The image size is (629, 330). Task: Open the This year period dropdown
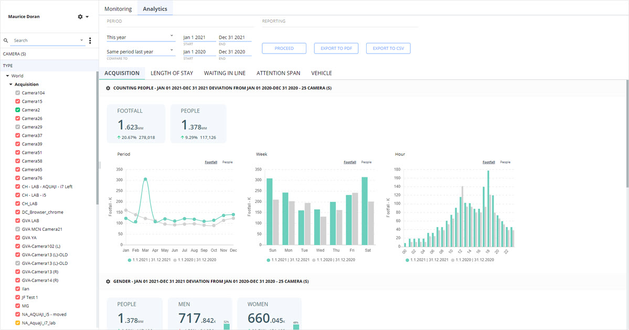(141, 37)
